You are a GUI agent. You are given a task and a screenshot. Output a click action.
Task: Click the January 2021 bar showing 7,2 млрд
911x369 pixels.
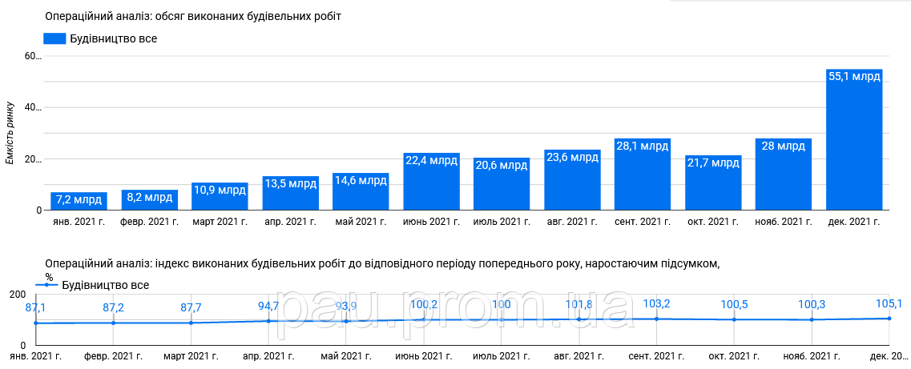[79, 201]
